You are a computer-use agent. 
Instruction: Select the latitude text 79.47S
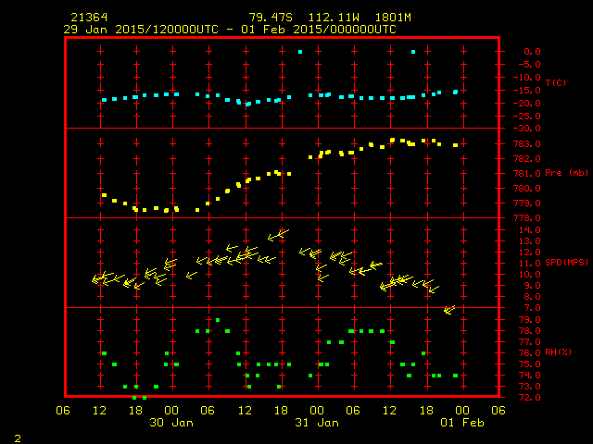[x=271, y=18]
